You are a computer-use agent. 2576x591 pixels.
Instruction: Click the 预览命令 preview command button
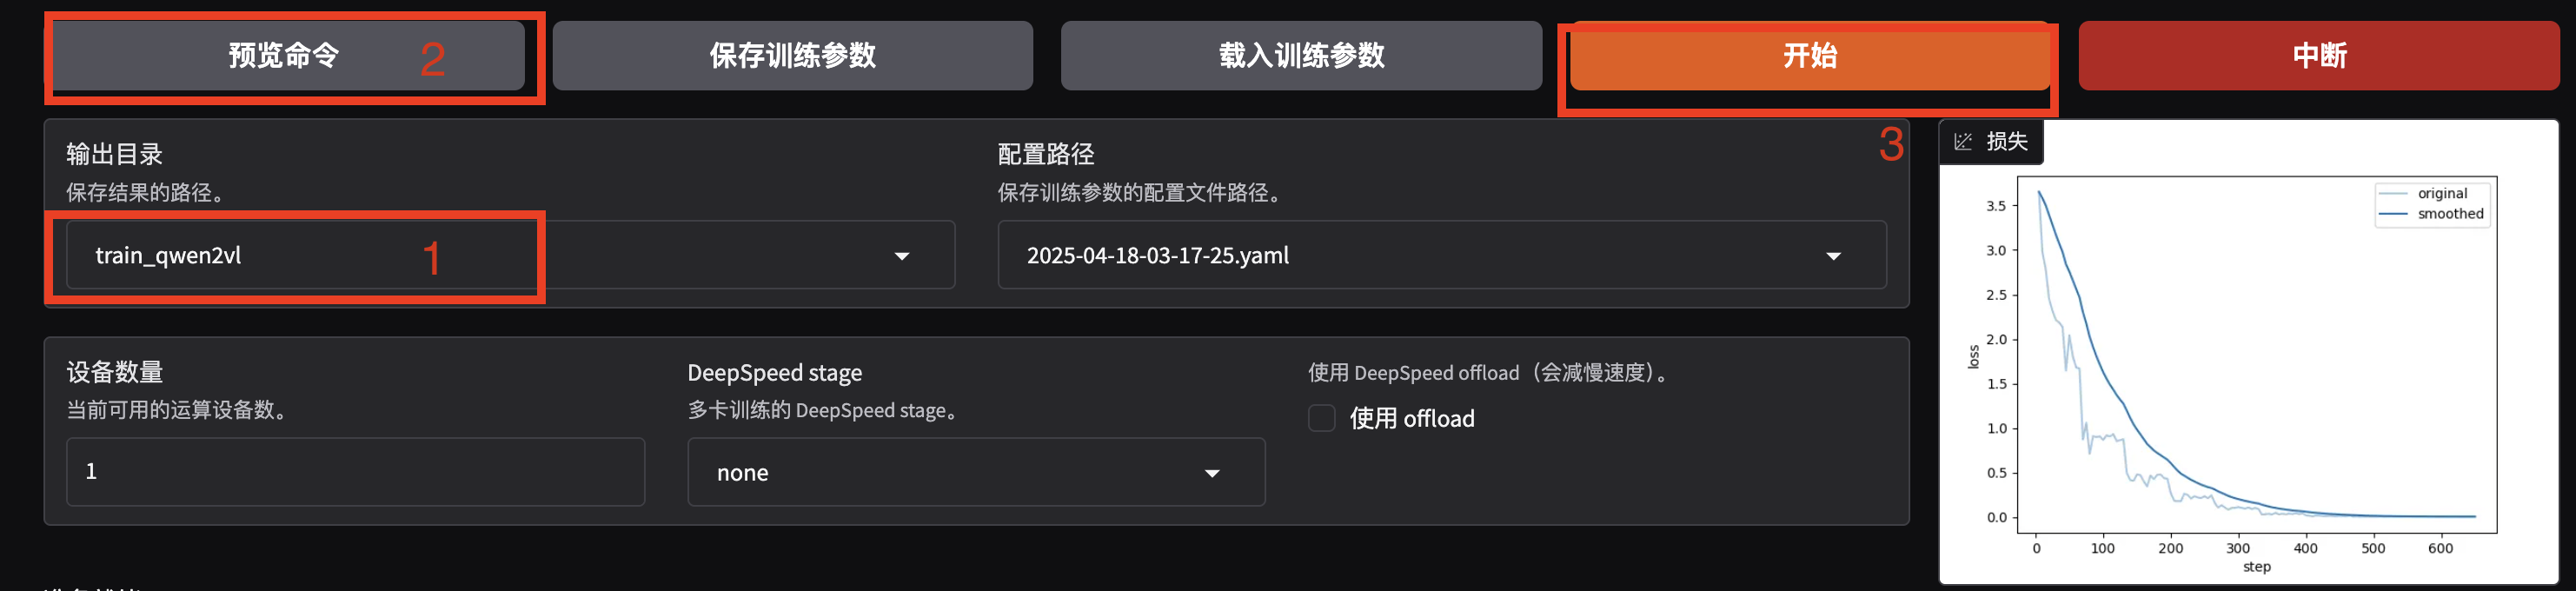click(288, 56)
